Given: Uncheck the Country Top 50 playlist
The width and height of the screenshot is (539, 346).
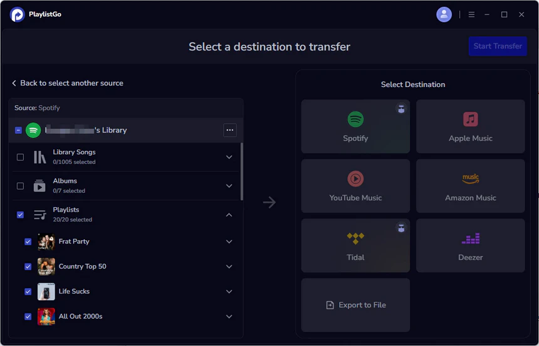Looking at the screenshot, I should pos(28,267).
